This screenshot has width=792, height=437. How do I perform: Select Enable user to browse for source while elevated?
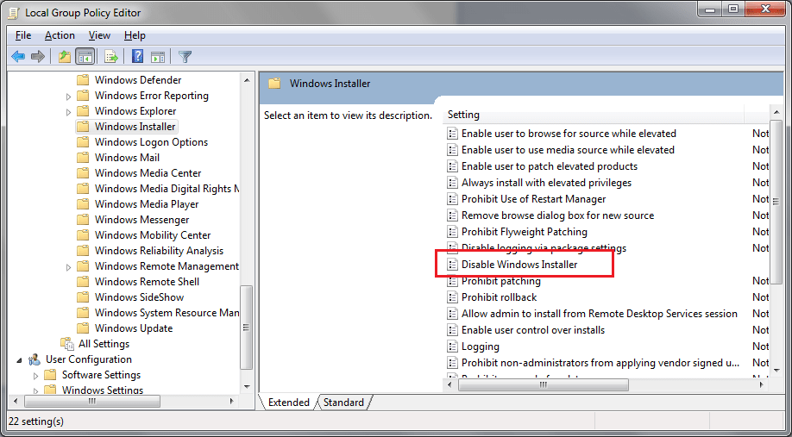point(569,134)
